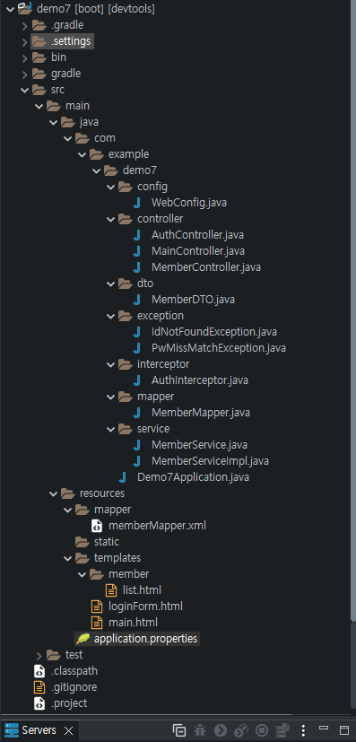Click the MemberDTO.java J icon
Screen dimensions: 356x742
[137, 300]
